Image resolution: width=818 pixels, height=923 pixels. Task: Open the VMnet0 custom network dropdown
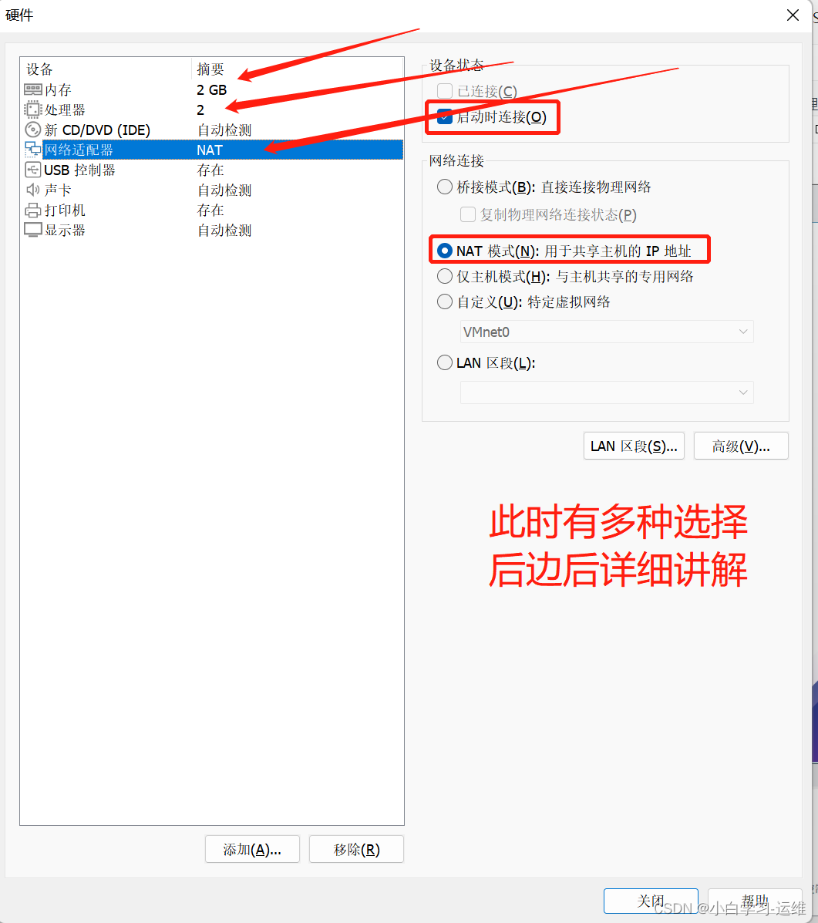point(607,332)
